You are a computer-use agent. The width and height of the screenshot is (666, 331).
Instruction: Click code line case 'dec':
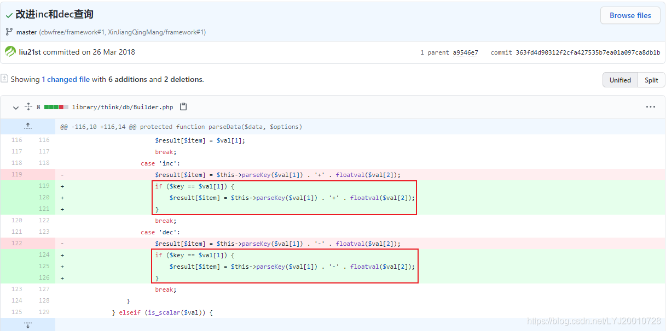pyautogui.click(x=160, y=232)
